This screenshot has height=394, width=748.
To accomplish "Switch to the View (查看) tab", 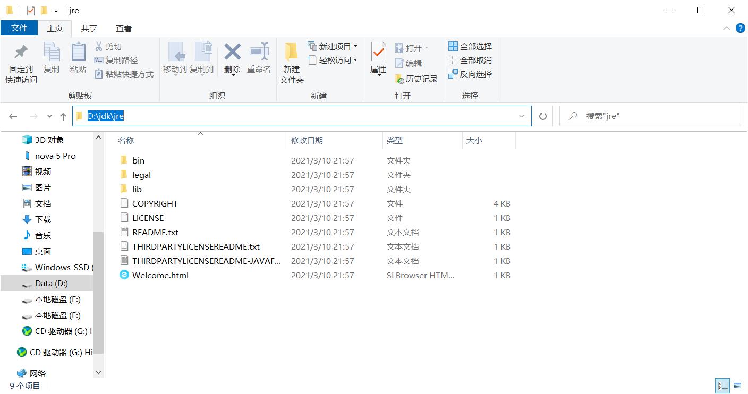I will point(124,29).
